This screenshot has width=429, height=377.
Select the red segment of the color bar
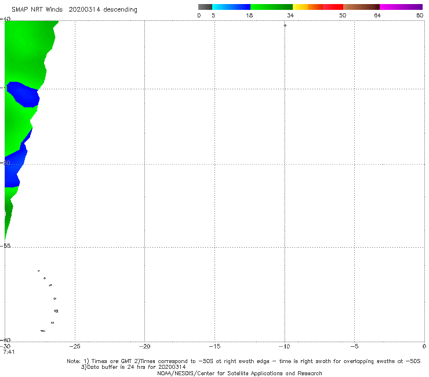(x=333, y=7)
